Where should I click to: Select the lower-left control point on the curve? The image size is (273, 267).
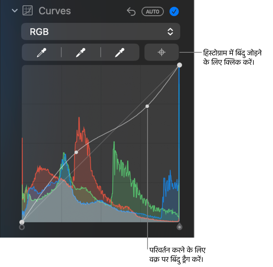pos(76,152)
